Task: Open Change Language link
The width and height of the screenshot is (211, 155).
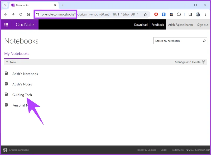Action: pyautogui.click(x=19, y=150)
